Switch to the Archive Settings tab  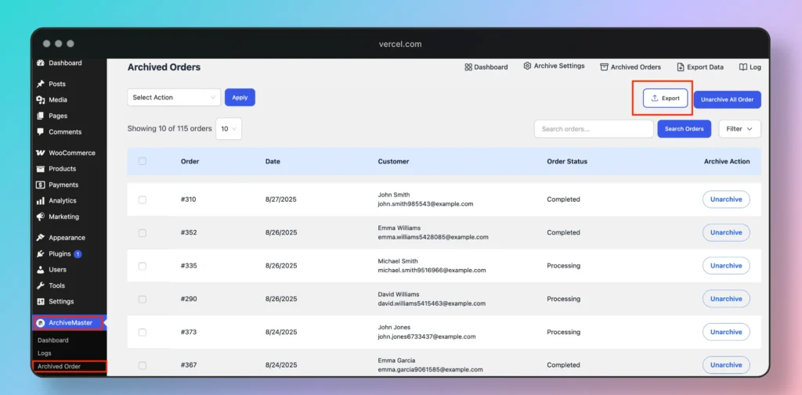554,66
